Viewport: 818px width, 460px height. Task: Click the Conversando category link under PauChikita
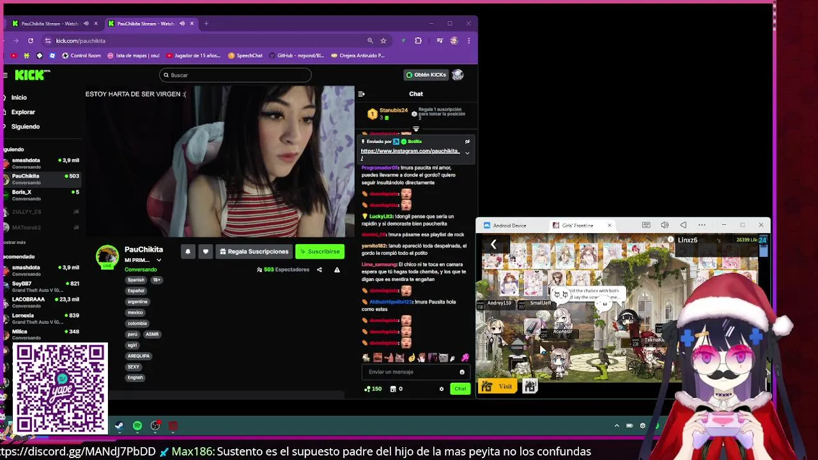141,270
